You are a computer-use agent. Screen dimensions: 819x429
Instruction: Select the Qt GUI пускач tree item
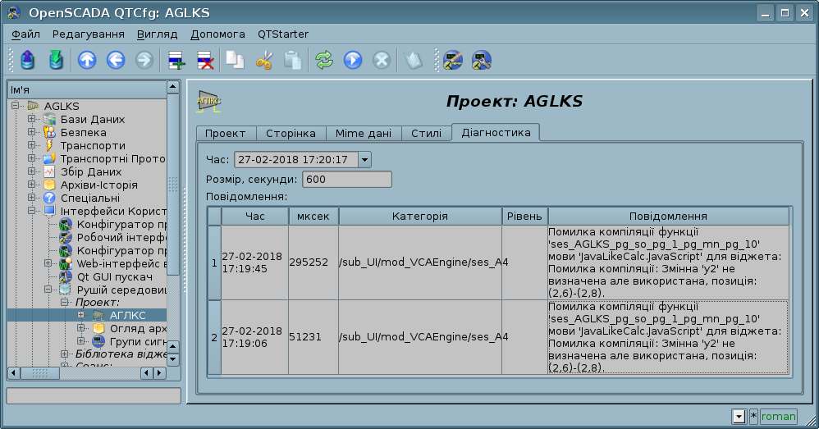114,276
